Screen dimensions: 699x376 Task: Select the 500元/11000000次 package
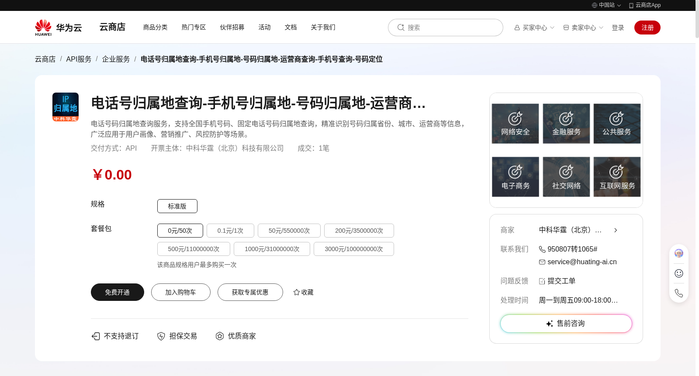coord(194,249)
